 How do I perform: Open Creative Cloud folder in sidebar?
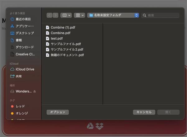23,54
